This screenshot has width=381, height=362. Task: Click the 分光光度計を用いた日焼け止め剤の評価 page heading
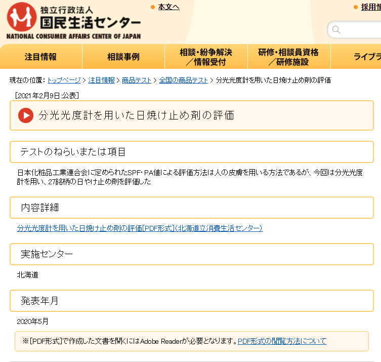coord(136,115)
